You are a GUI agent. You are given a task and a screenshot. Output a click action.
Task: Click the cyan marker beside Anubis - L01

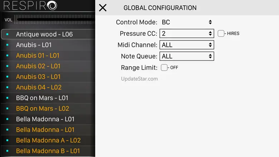(x=7, y=45)
